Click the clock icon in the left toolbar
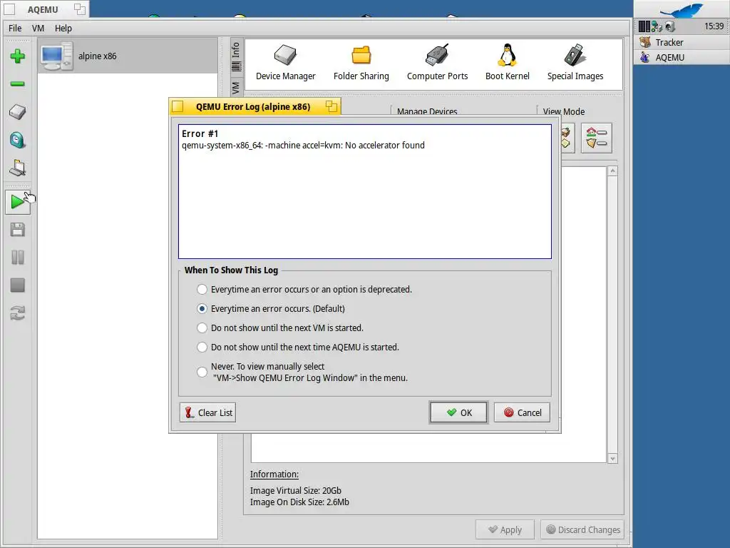 click(x=18, y=140)
